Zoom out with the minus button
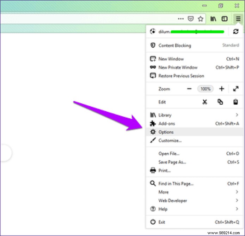The height and width of the screenshot is (236, 245). (189, 89)
